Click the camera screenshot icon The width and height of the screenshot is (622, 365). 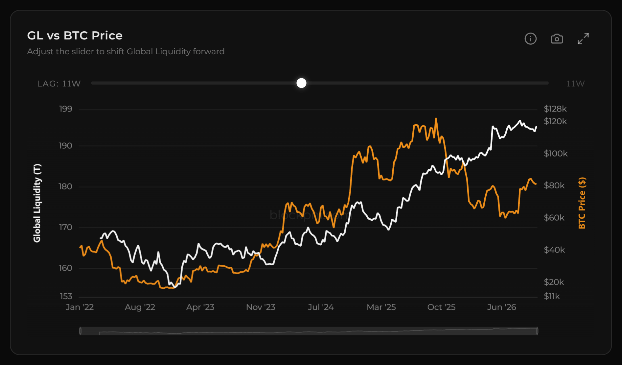[557, 39]
